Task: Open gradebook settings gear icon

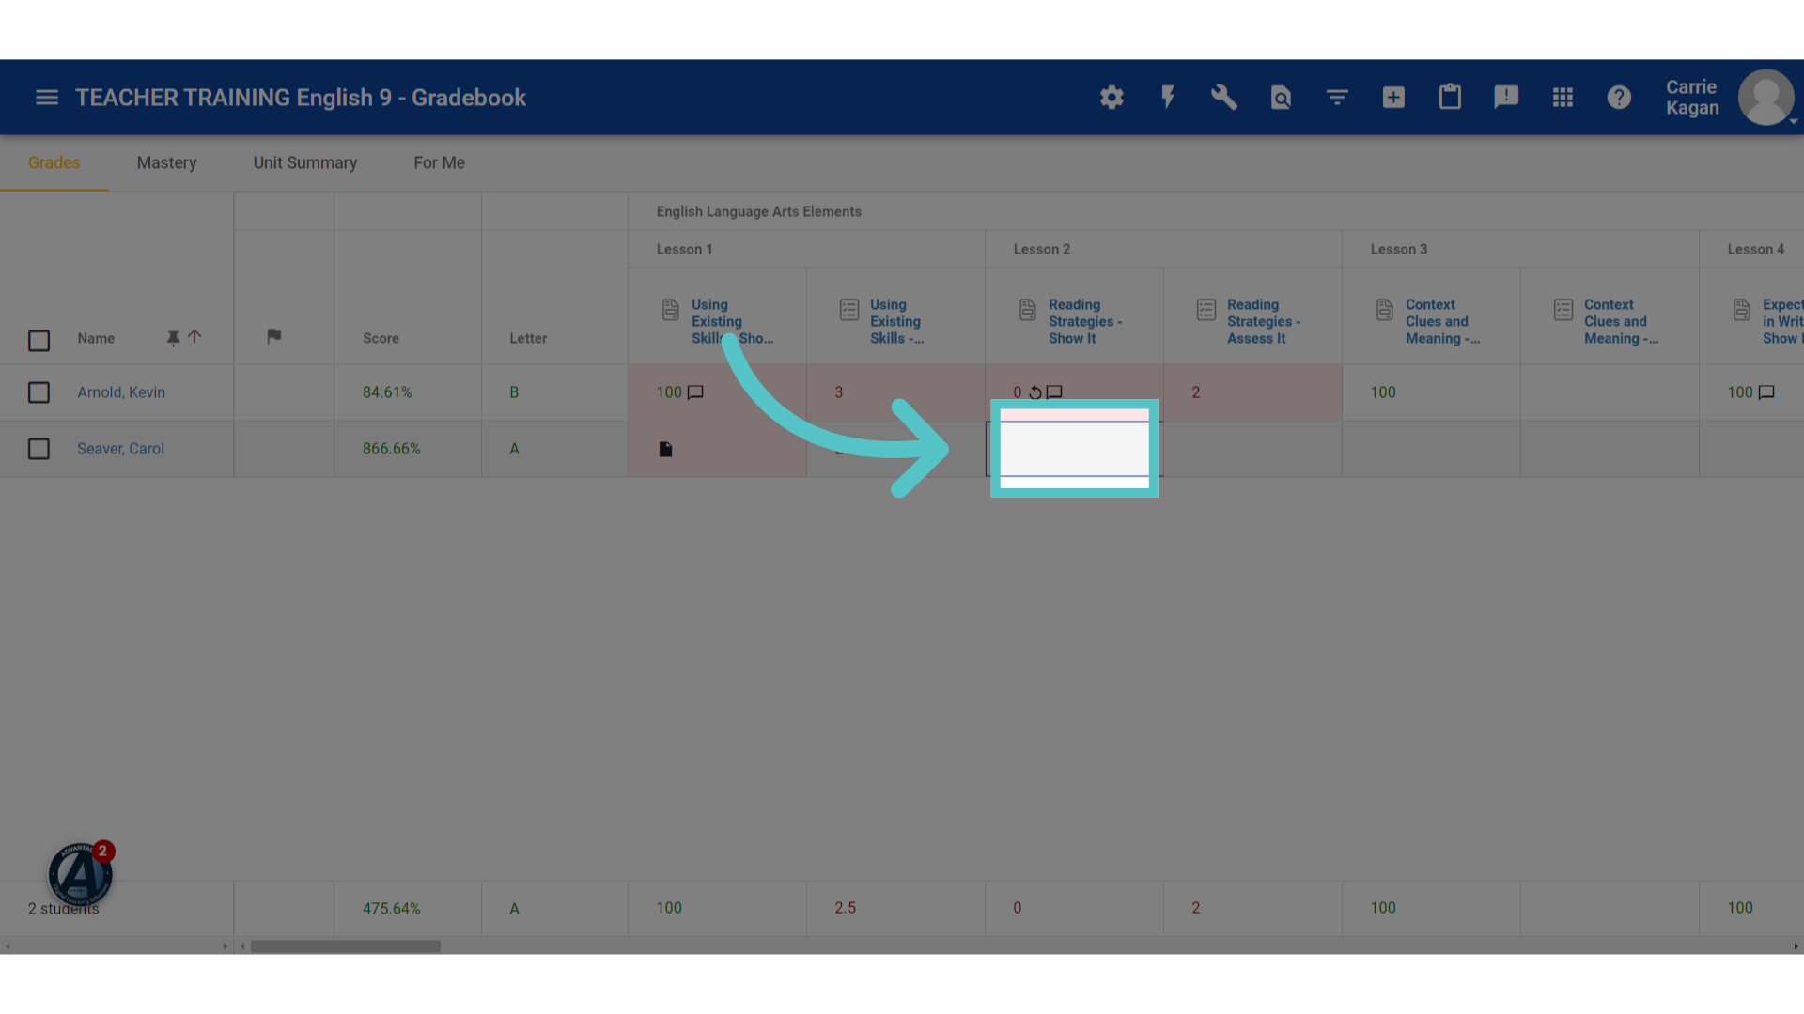Action: click(1112, 98)
